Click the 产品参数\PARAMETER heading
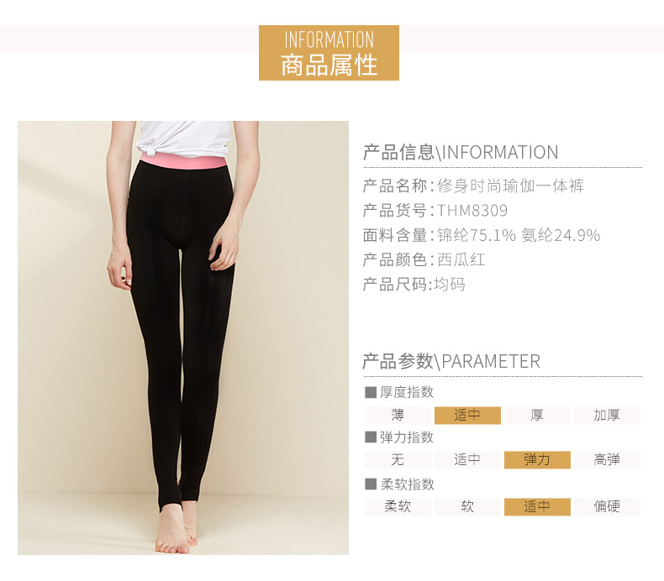This screenshot has width=664, height=581. 451,361
